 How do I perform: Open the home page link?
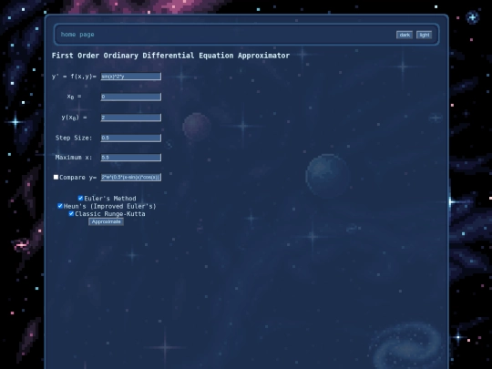pyautogui.click(x=77, y=35)
